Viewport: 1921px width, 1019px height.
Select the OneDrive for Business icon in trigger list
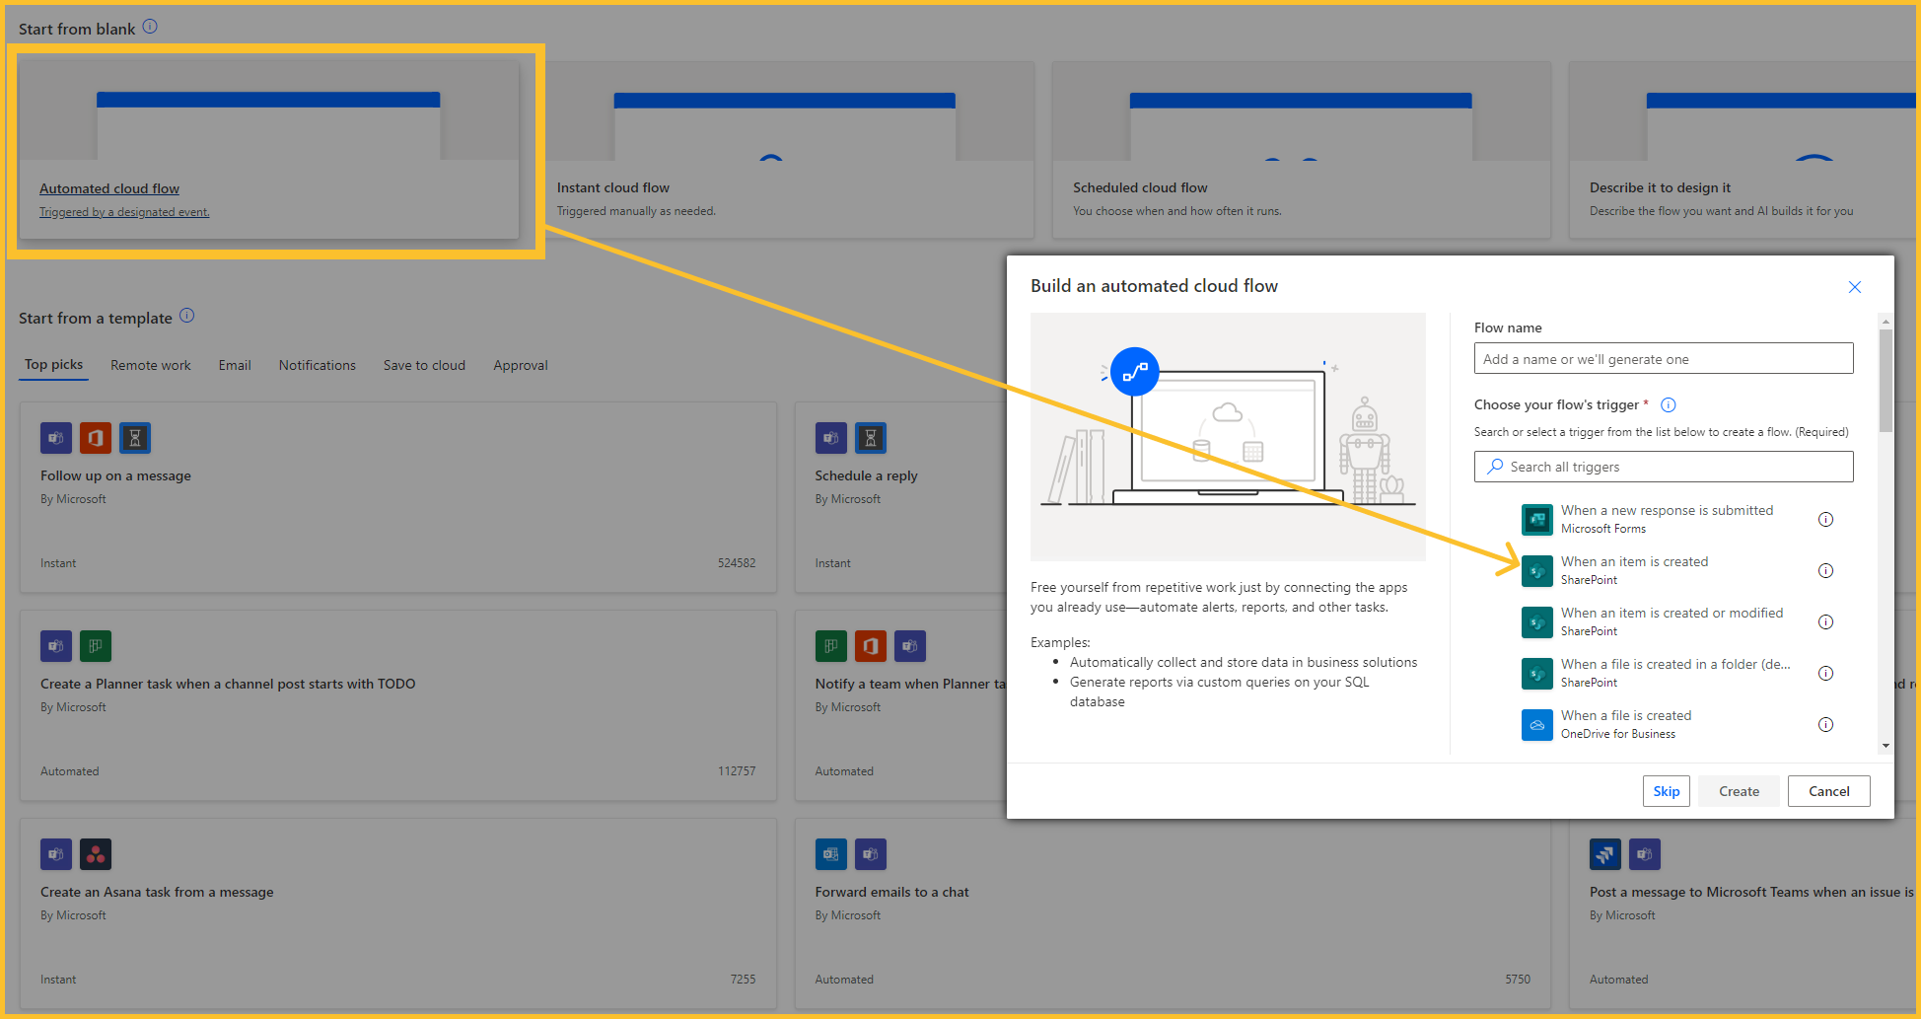1537,725
